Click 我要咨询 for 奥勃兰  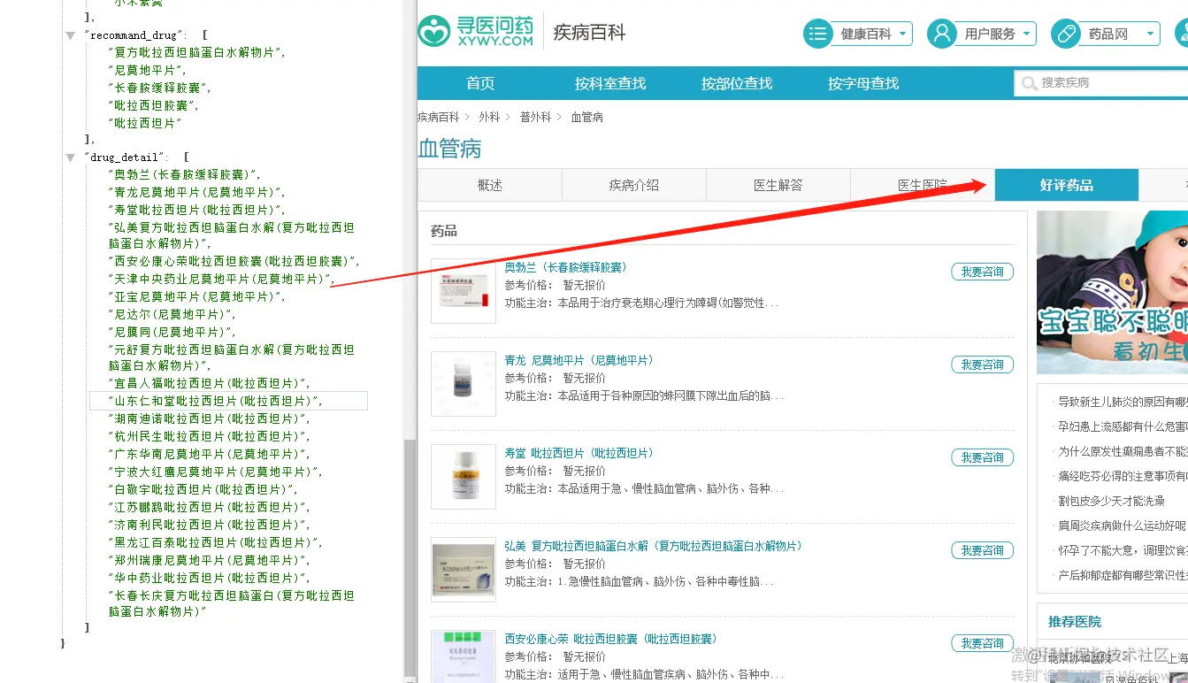(x=982, y=272)
